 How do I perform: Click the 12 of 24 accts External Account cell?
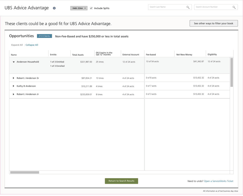[x=129, y=62]
